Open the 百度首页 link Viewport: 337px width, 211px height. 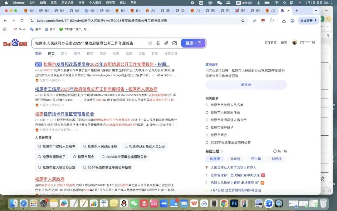click(x=271, y=43)
